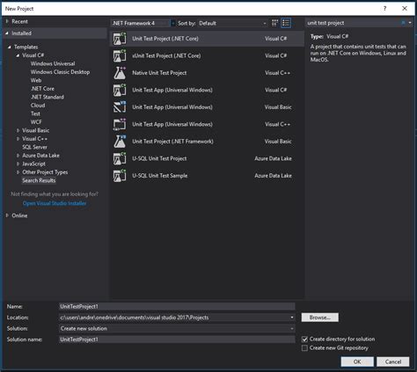Select Windows Universal category
Screen dimensions: 417x372
53,63
